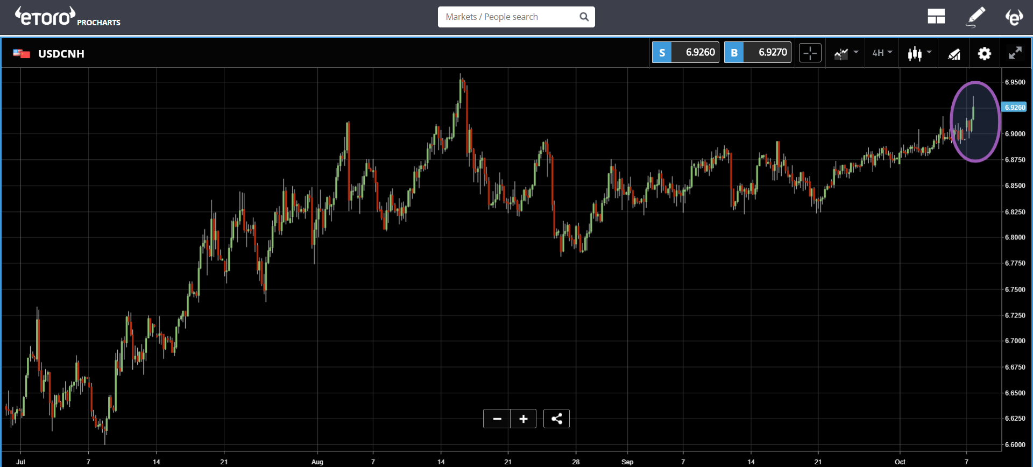This screenshot has height=467, width=1033.
Task: Focus the Markets / People search field
Action: (x=508, y=17)
